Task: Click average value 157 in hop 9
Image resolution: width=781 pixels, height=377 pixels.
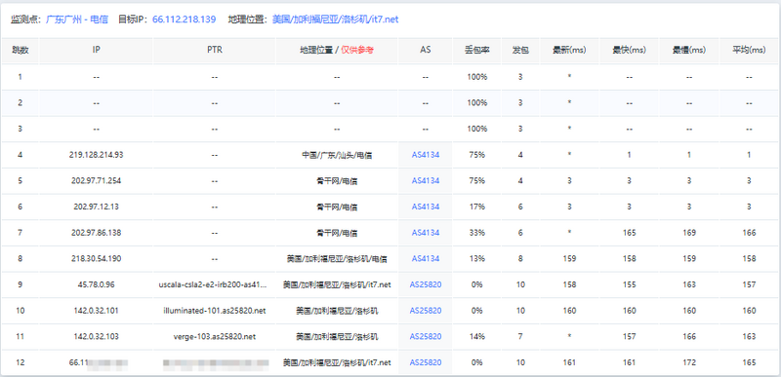Action: coord(749,284)
